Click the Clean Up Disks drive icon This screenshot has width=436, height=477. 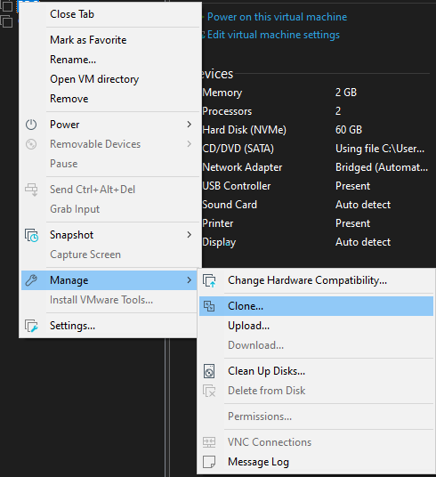tap(209, 371)
